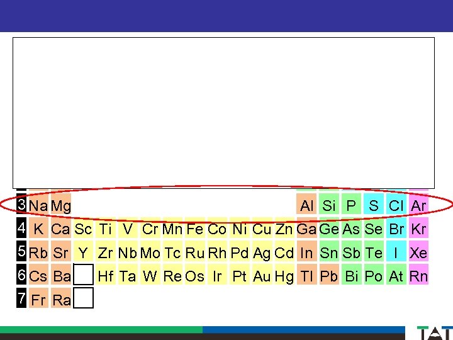Select the Hg element cell
Viewport: 453px width, 340px height.
point(284,275)
